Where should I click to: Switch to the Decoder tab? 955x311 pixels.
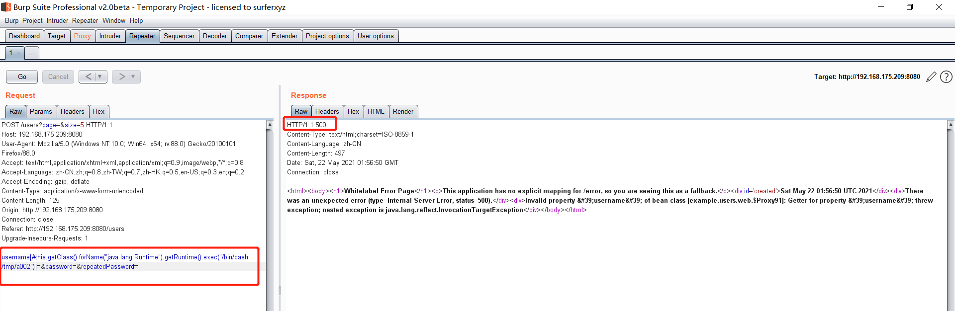pyautogui.click(x=215, y=36)
